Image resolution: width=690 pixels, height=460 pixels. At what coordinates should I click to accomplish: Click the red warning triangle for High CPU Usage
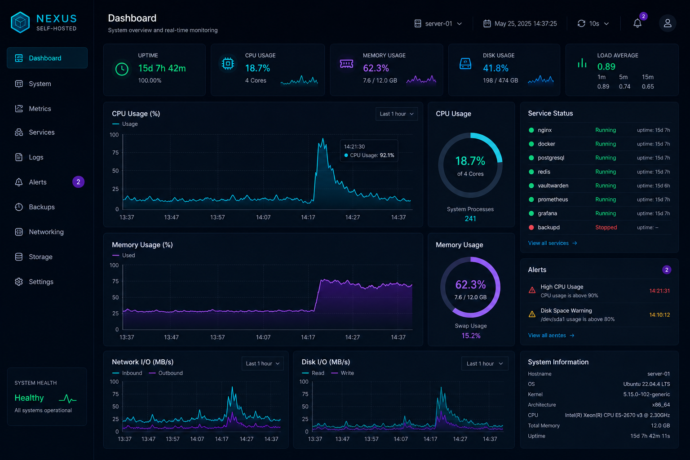coord(532,290)
